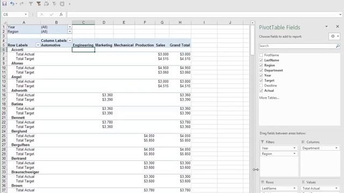This screenshot has width=344, height=193.
Task: Uncheck the Target field checkbox
Action: [x=261, y=80]
